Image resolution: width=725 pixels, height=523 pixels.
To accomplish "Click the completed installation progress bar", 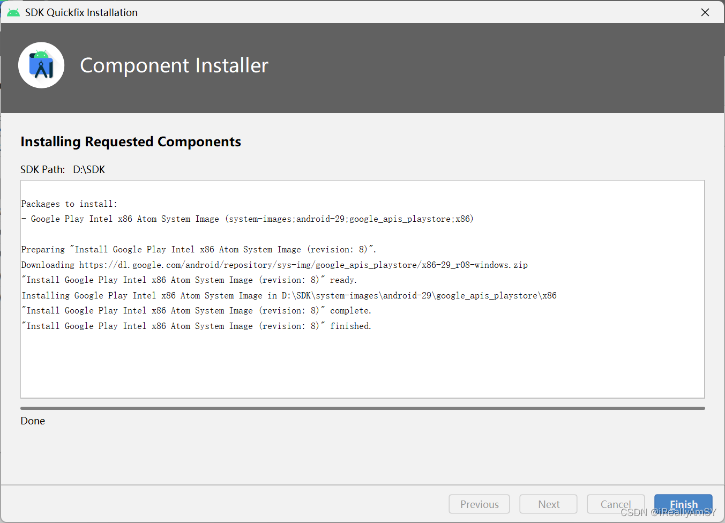I will click(363, 408).
